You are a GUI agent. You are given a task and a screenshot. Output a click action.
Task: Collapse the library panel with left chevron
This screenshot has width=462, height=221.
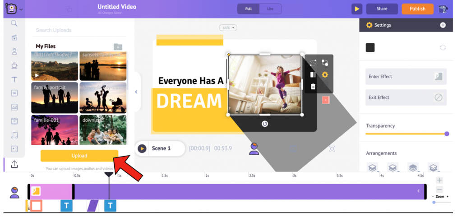(136, 92)
